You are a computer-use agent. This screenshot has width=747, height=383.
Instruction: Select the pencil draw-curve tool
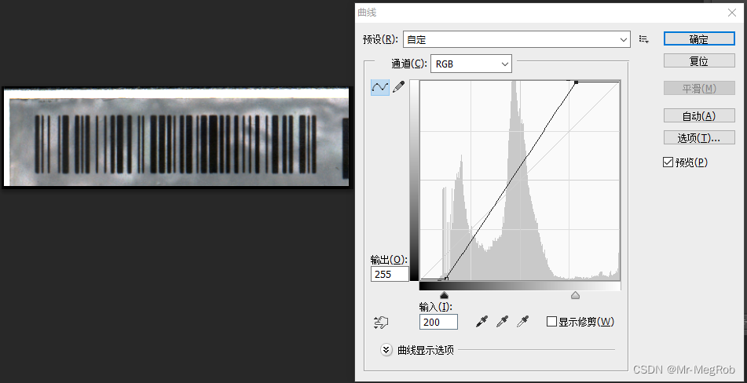click(x=398, y=86)
